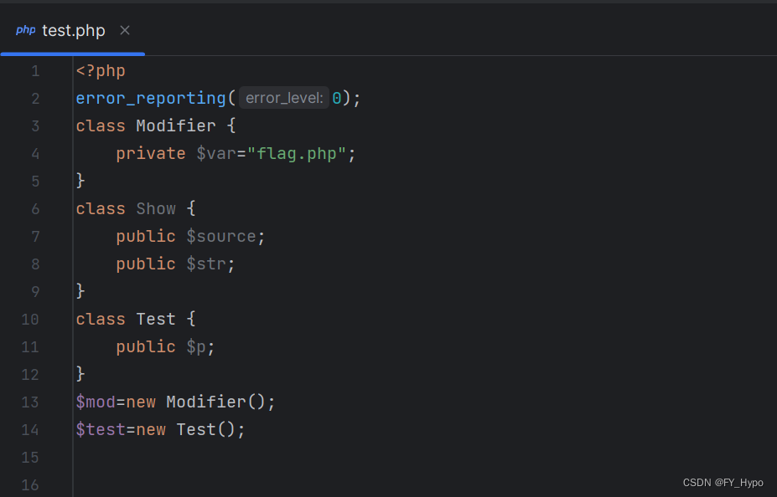Click the $mod variable

(96, 402)
